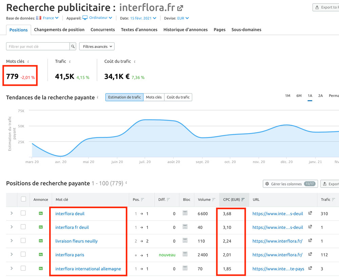The height and width of the screenshot is (277, 339).
Task: Sort by Diff. column icon
Action: [x=168, y=200]
